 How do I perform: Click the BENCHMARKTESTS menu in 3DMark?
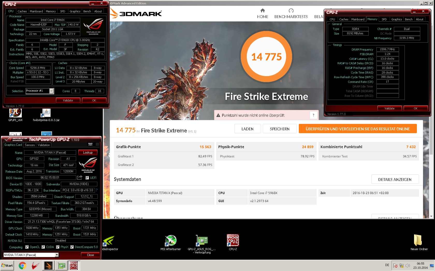291,17
